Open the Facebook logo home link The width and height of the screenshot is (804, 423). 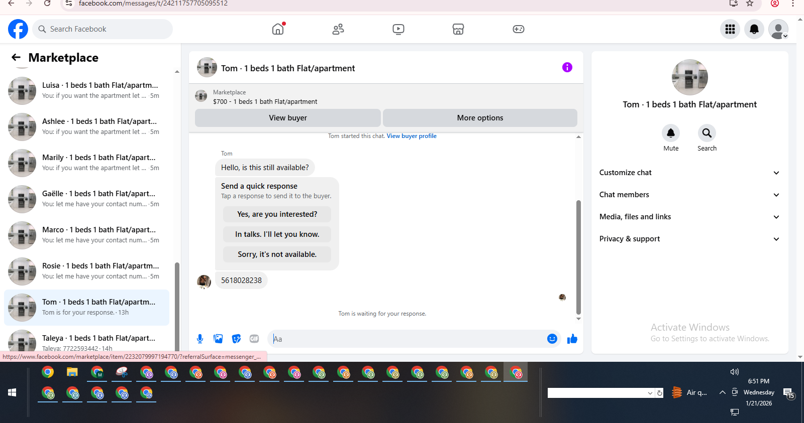click(18, 29)
